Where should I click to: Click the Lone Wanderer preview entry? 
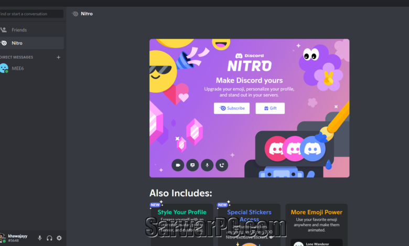click(x=316, y=243)
